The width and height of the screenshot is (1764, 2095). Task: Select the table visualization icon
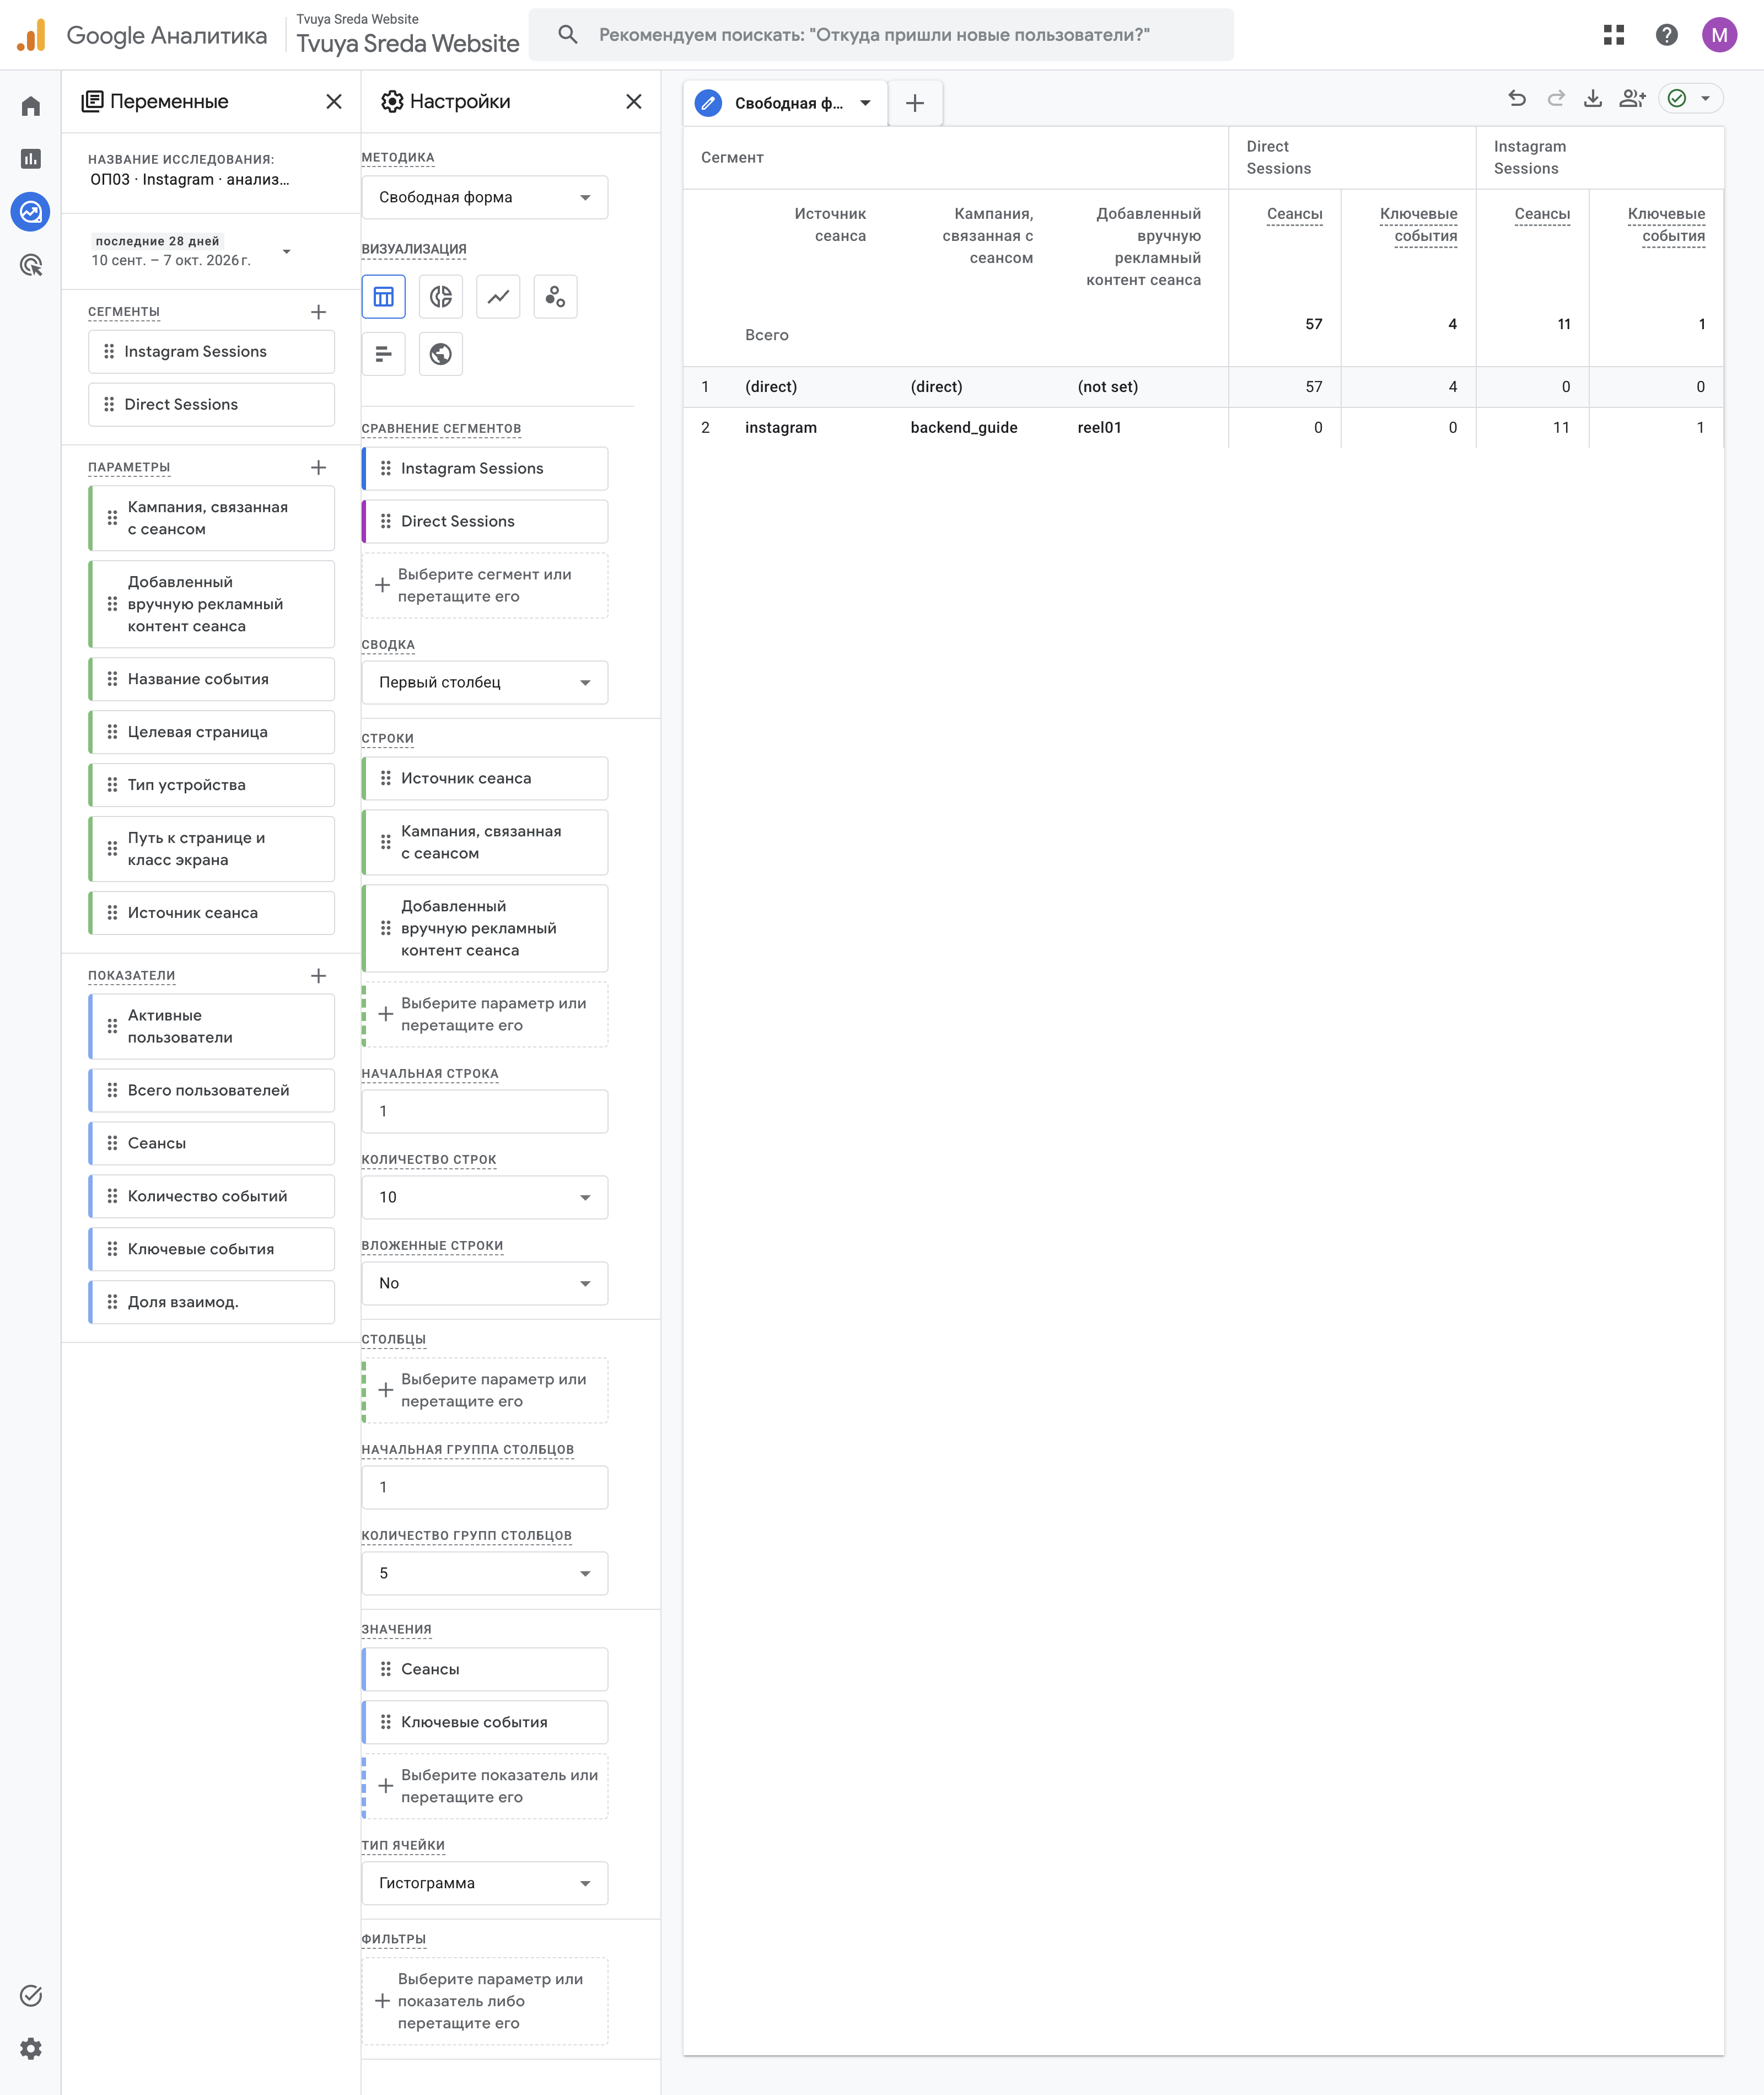point(384,297)
